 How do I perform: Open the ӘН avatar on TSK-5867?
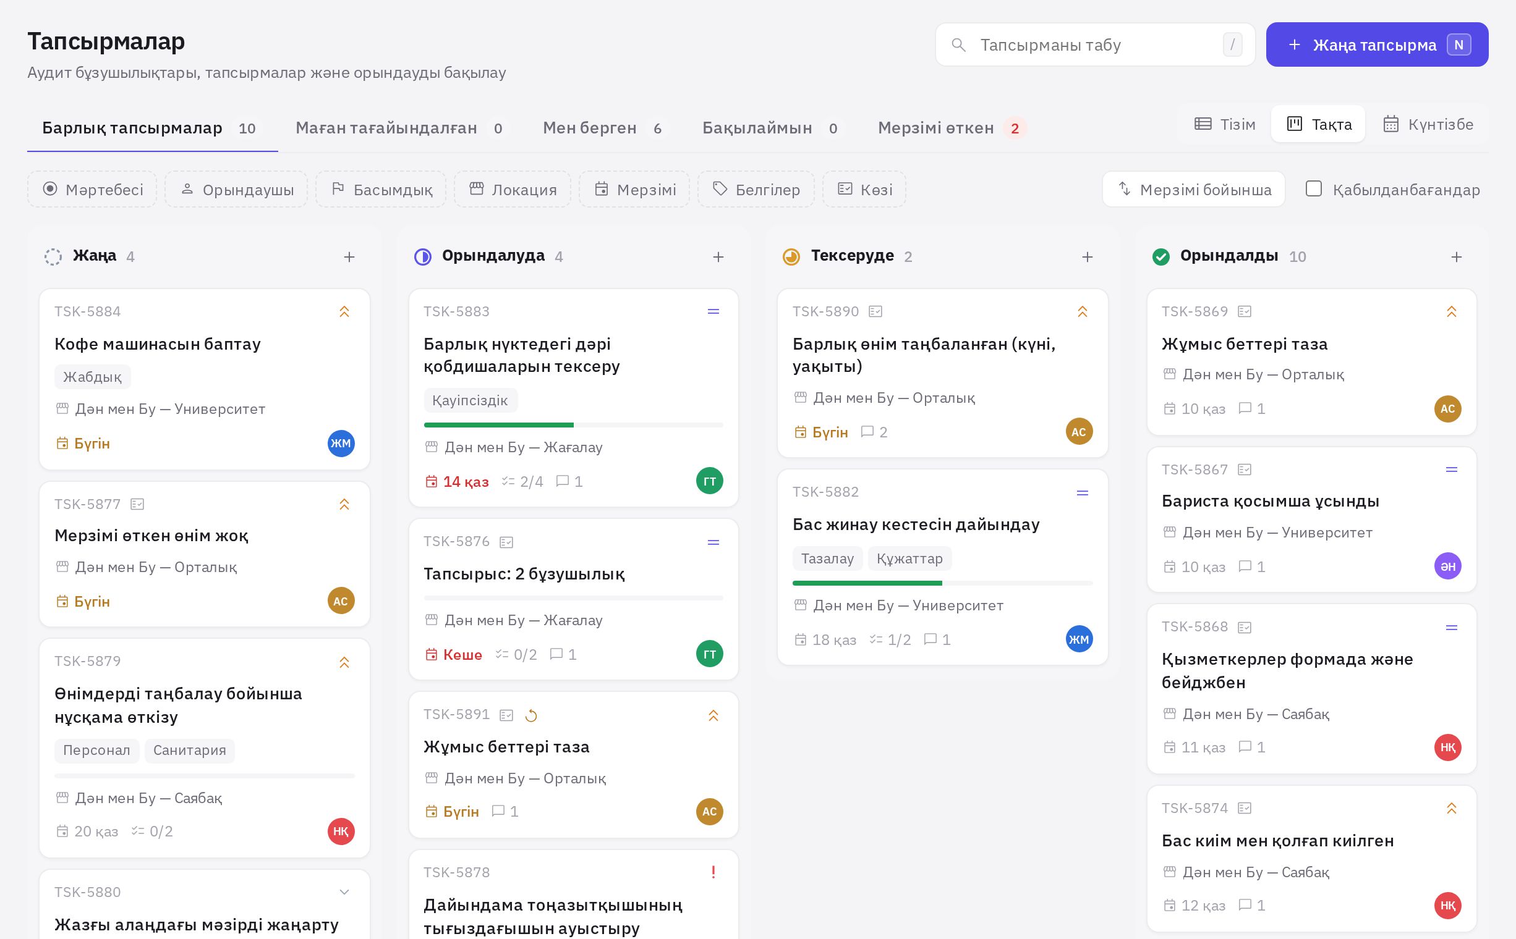(1447, 566)
